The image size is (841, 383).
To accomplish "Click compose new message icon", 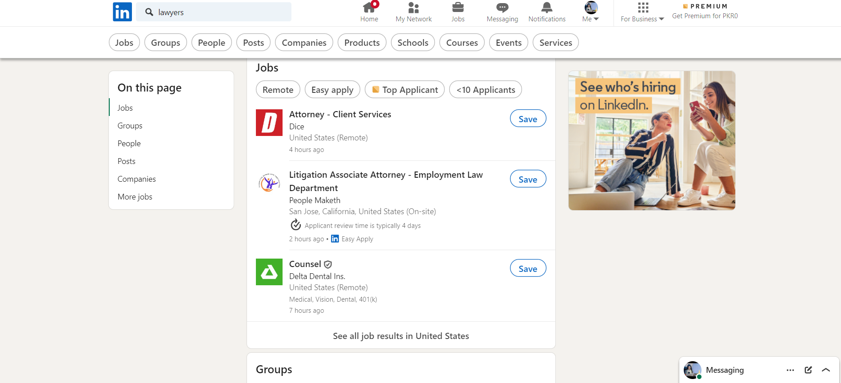I will (x=808, y=370).
